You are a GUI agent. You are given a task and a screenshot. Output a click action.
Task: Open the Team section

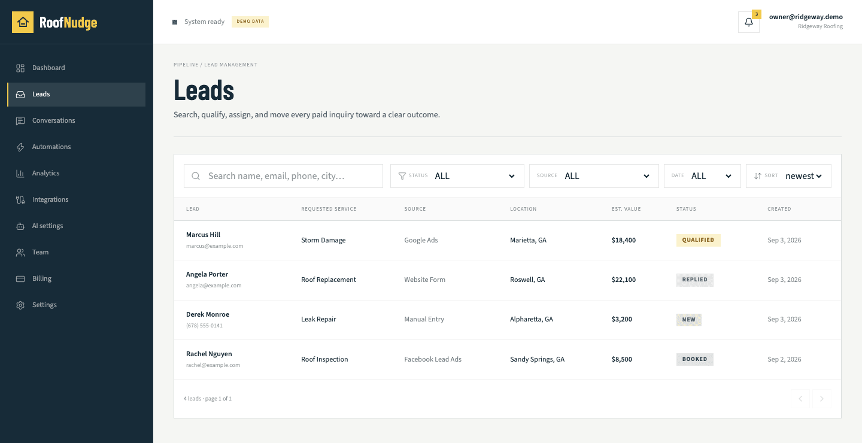[77, 253]
